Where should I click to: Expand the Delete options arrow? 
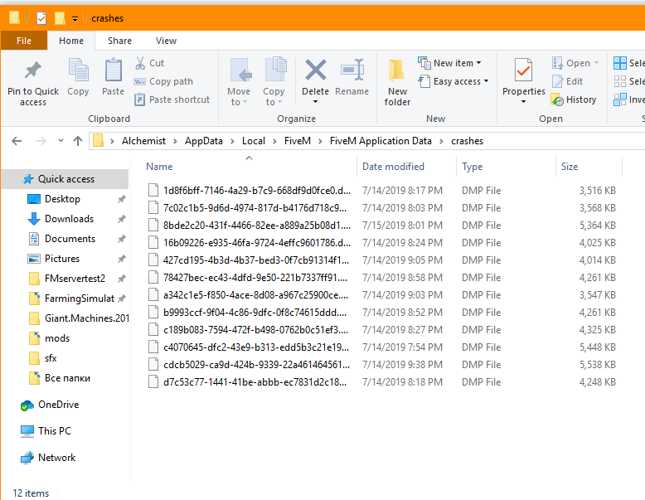coord(316,102)
